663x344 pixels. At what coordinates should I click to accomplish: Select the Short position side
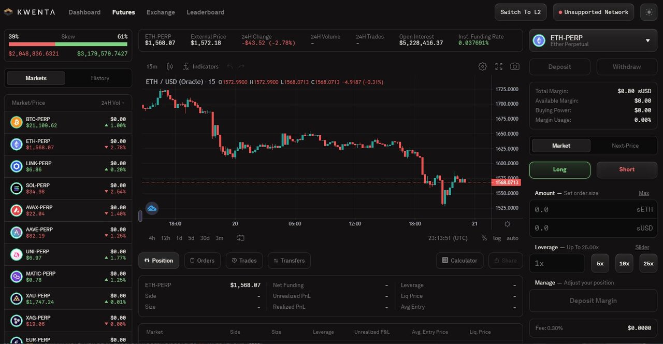pos(627,169)
